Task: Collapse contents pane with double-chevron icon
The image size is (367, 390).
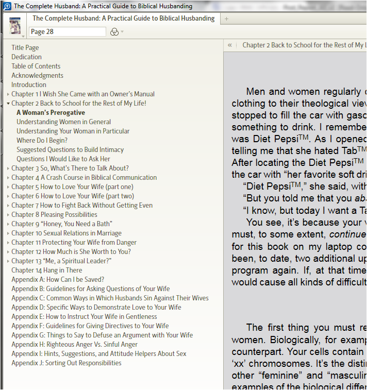Action: coord(230,45)
